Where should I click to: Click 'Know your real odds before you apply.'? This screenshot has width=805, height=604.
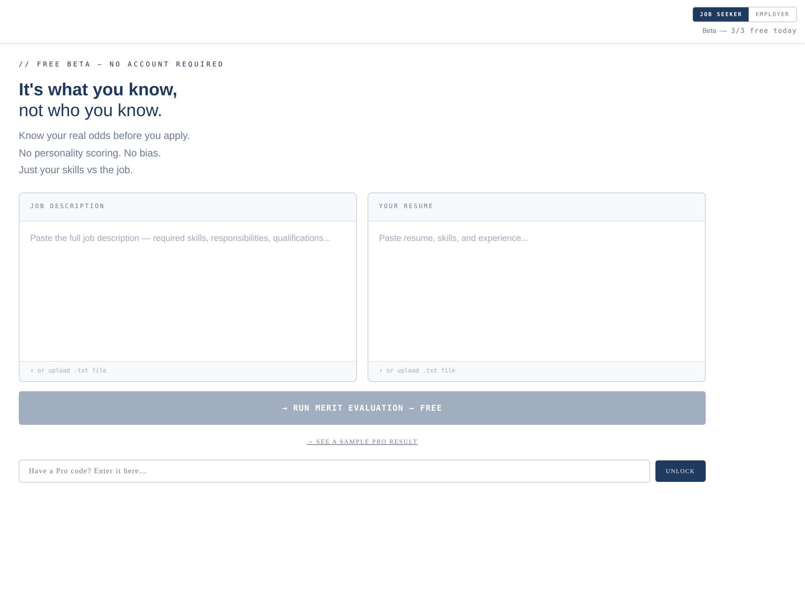(104, 136)
